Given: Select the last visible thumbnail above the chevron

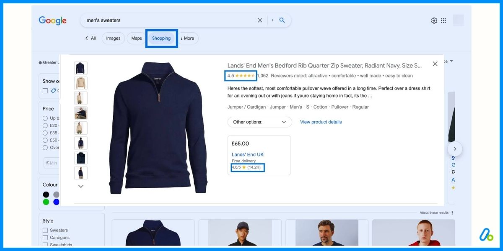Looking at the screenshot, I should pyautogui.click(x=81, y=173).
